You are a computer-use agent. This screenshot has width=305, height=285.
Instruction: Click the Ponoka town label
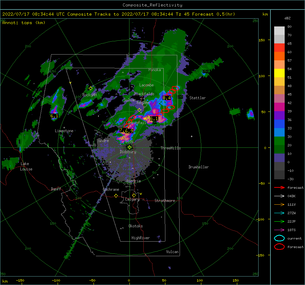pyautogui.click(x=155, y=70)
